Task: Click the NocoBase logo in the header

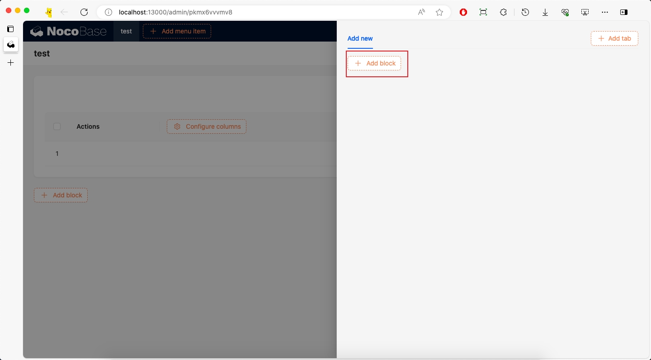Action: [68, 31]
